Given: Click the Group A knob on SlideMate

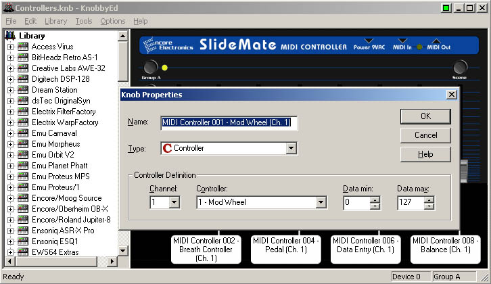Looking at the screenshot, I should click(x=151, y=67).
